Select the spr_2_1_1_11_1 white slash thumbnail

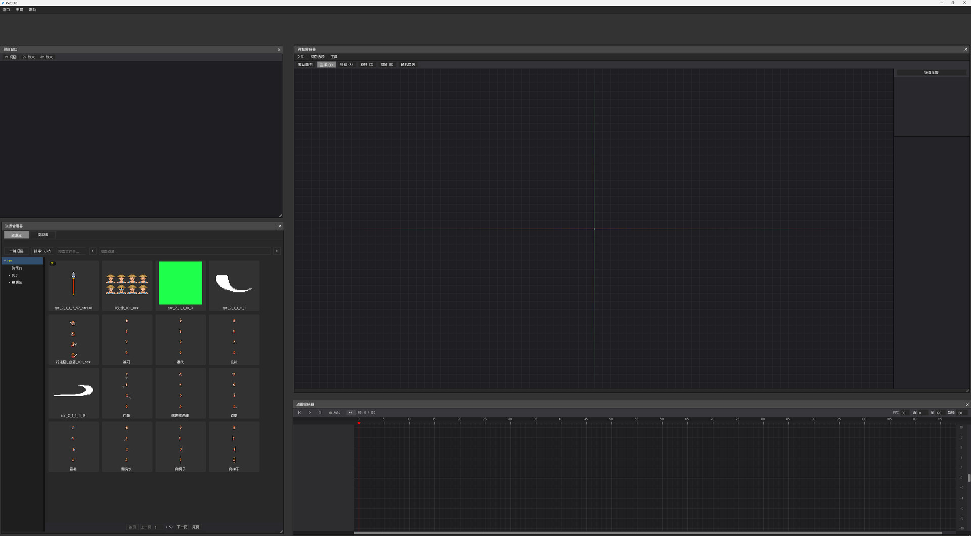coord(234,286)
